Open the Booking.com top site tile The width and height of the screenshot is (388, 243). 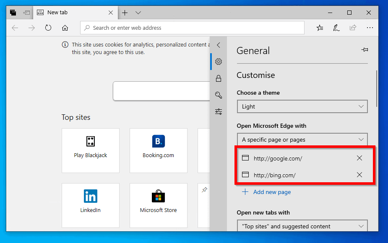point(159,150)
